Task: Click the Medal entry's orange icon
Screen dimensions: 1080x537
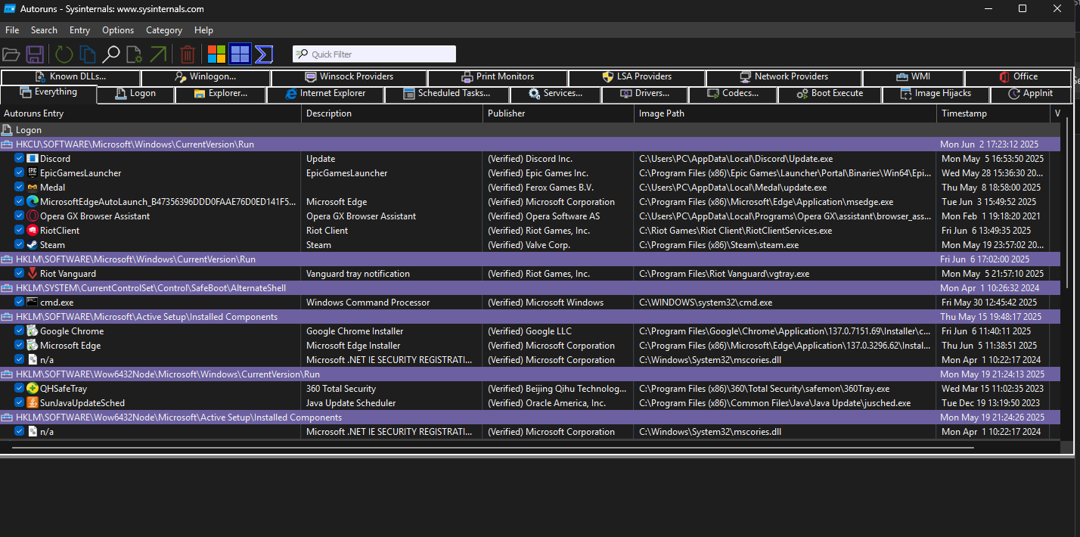Action: (33, 188)
